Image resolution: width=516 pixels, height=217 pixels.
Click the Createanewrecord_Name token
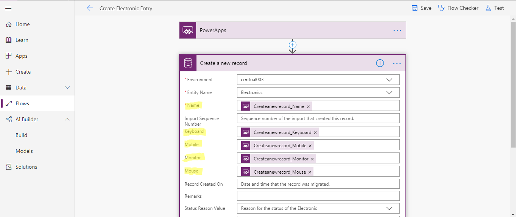pos(276,106)
